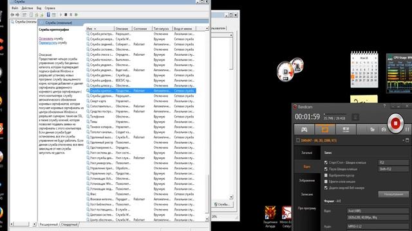The width and height of the screenshot is (412, 231).
Task: Select Bandicam screen rectangle recording mode
Action: (x=324, y=130)
